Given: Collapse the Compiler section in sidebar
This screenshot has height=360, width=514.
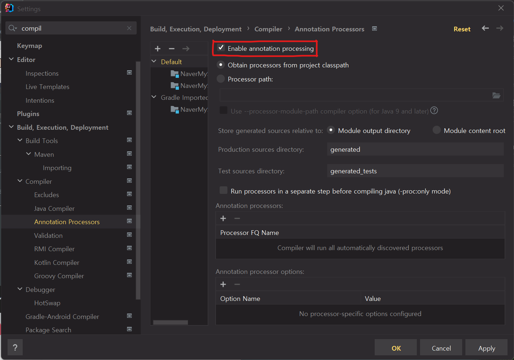Looking at the screenshot, I should (20, 181).
